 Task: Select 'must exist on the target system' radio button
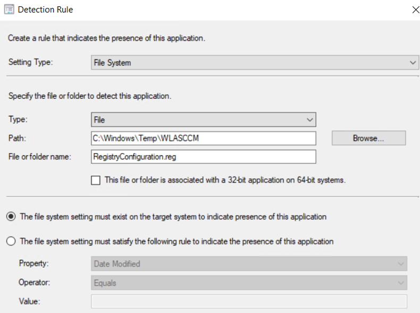point(11,216)
